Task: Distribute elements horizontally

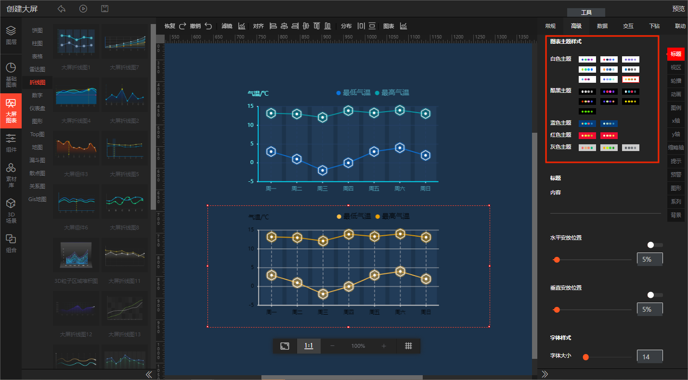Action: coord(362,26)
